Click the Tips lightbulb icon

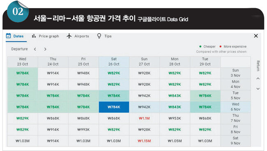pyautogui.click(x=99, y=36)
